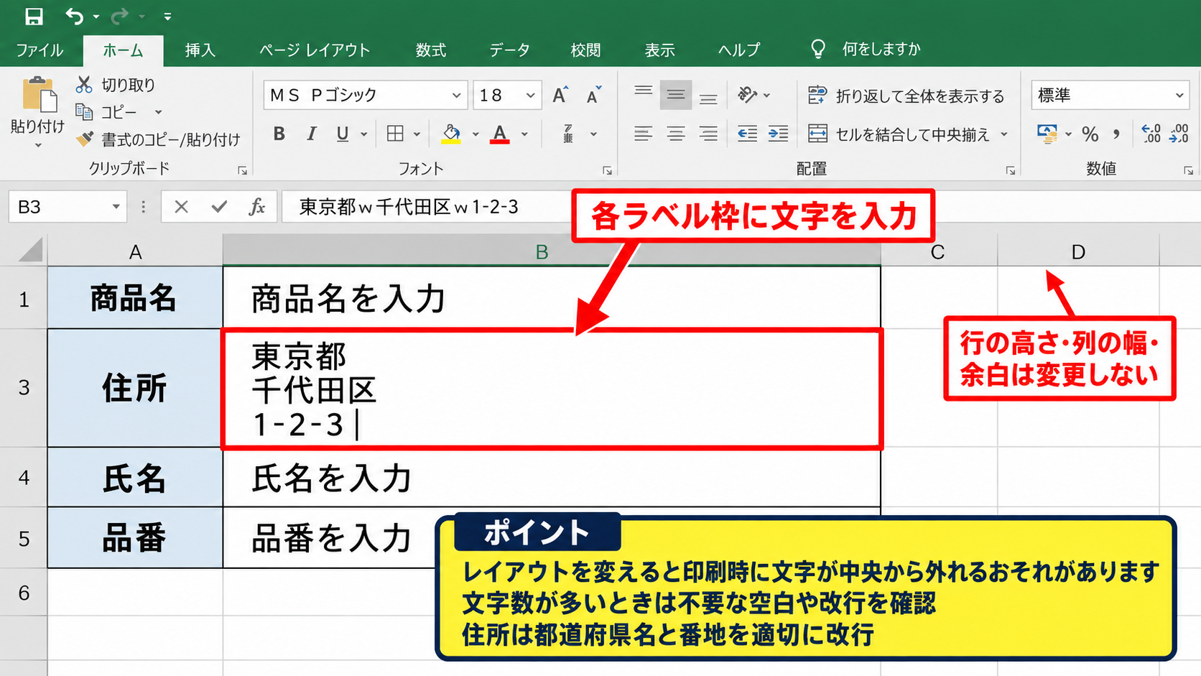Image resolution: width=1201 pixels, height=676 pixels.
Task: Apply percent style format
Action: (1090, 134)
